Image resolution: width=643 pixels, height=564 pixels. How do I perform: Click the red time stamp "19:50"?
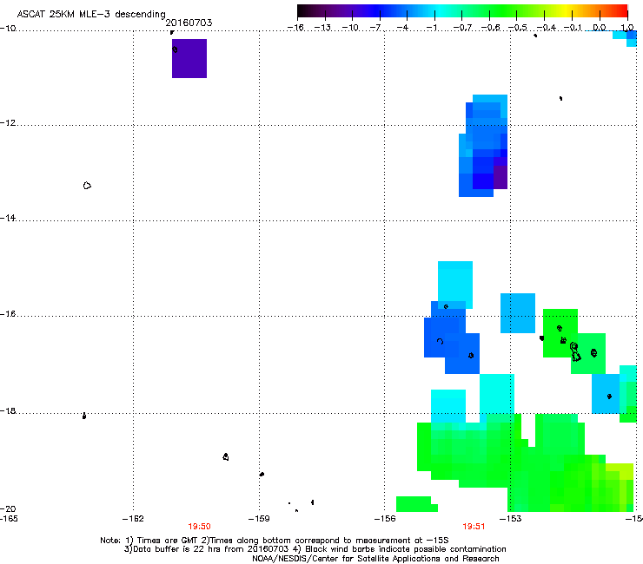199,527
